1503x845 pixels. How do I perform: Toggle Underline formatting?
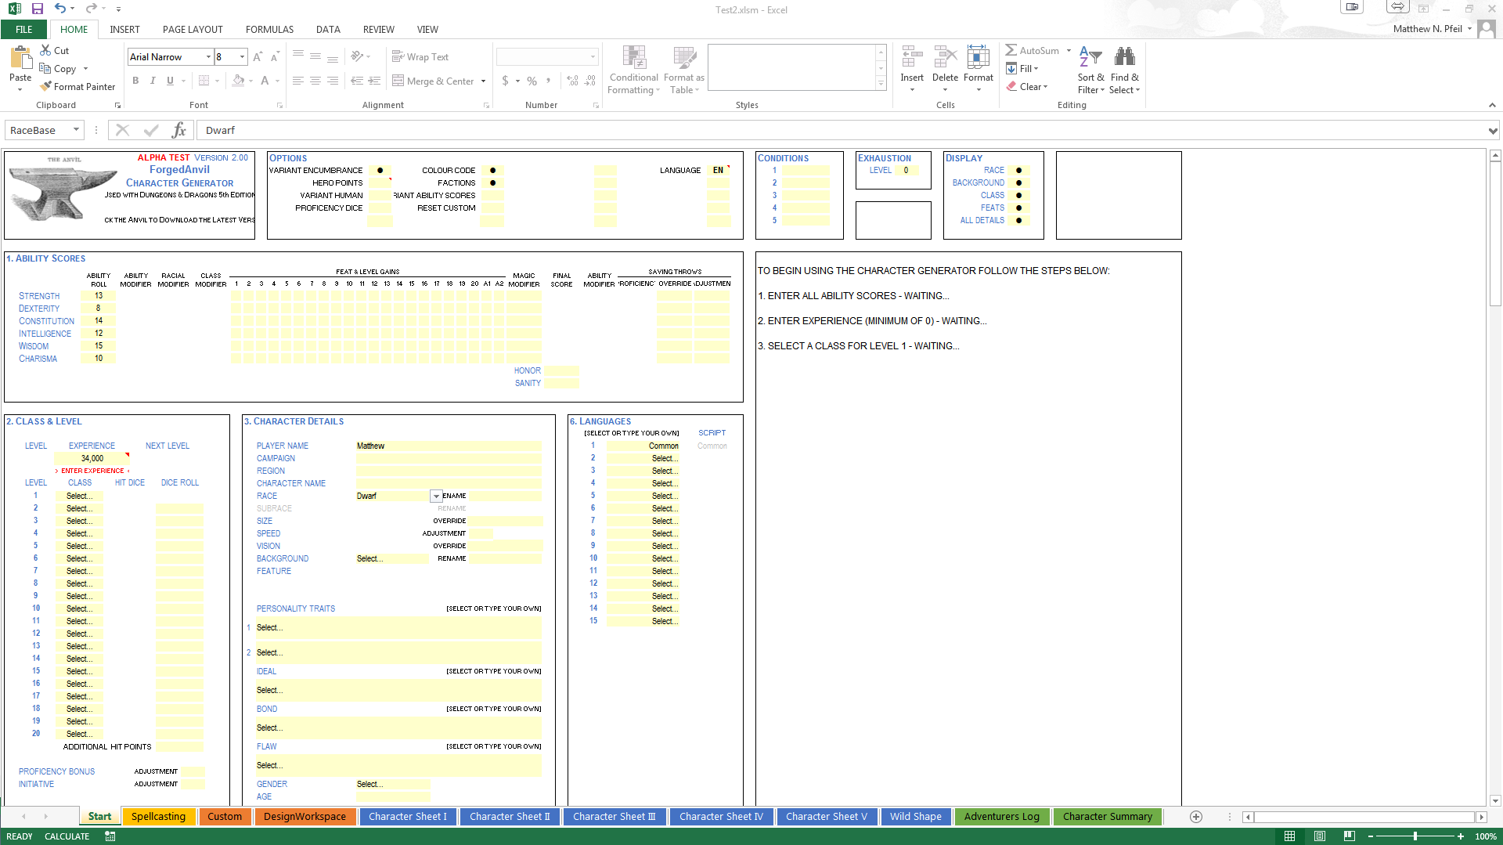[170, 81]
